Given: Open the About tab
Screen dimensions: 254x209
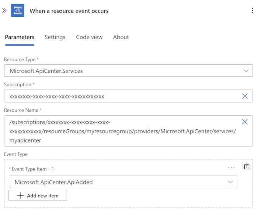Looking at the screenshot, I should tap(121, 37).
